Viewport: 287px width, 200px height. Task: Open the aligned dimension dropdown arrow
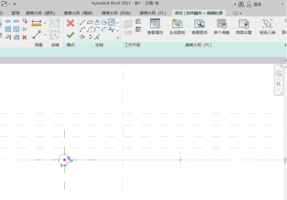[45, 35]
